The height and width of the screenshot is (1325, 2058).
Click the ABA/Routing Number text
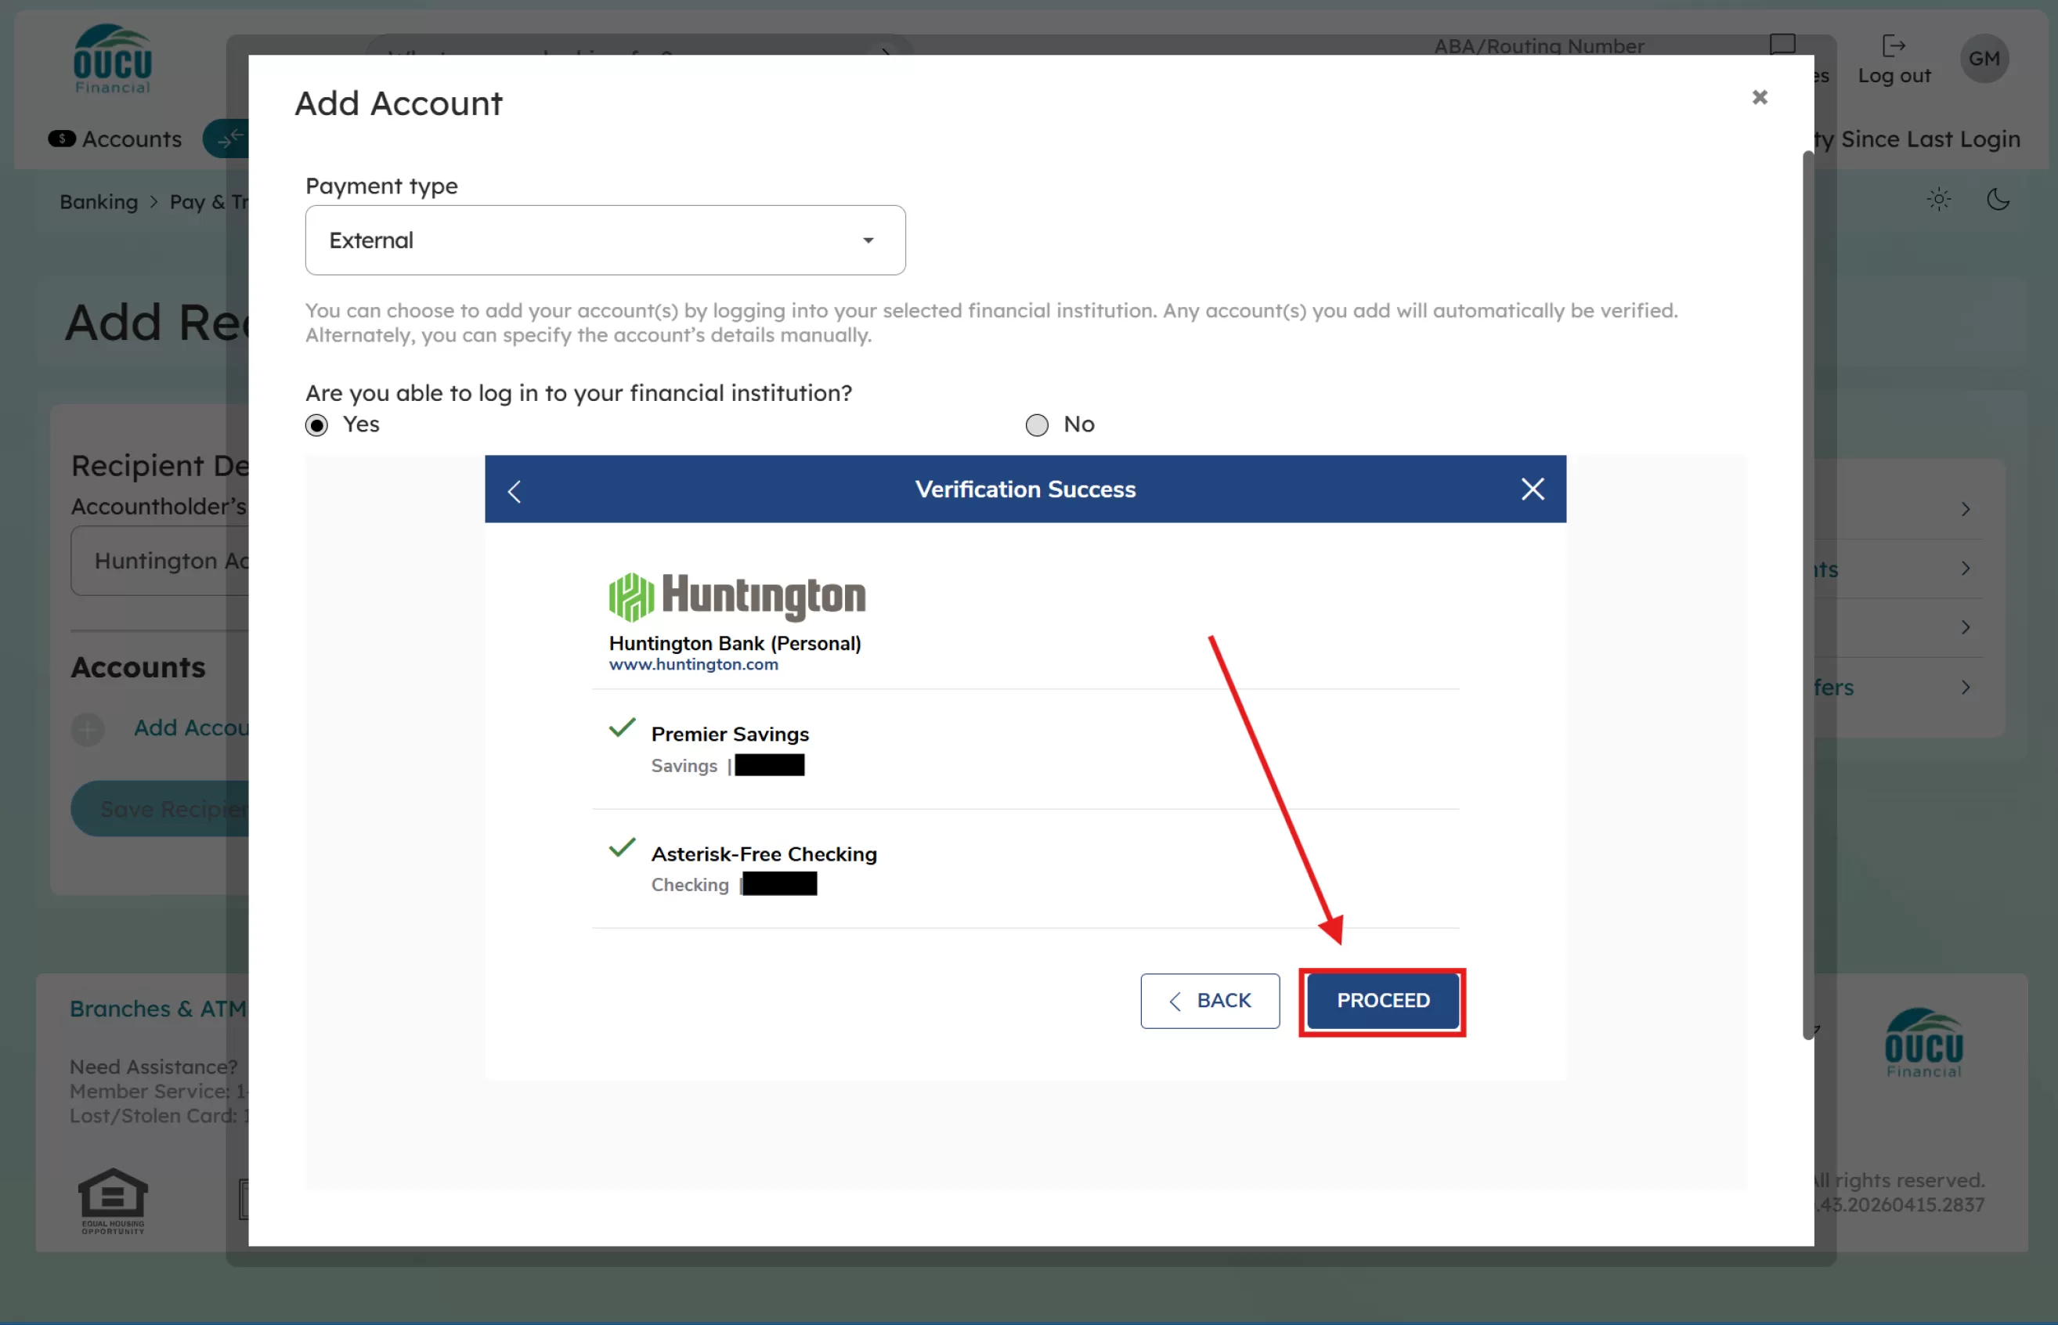point(1538,46)
